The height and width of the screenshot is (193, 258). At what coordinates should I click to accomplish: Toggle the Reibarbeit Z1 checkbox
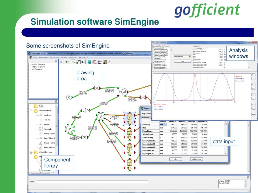click(153, 58)
